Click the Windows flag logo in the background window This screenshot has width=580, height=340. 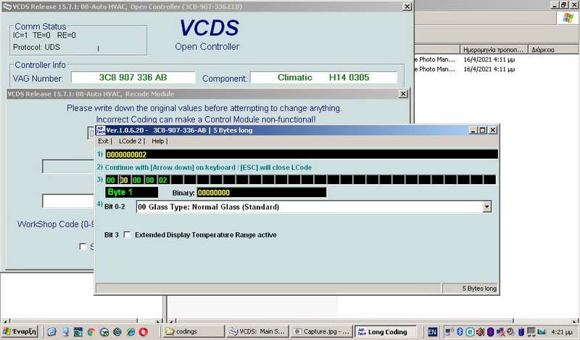click(x=568, y=17)
